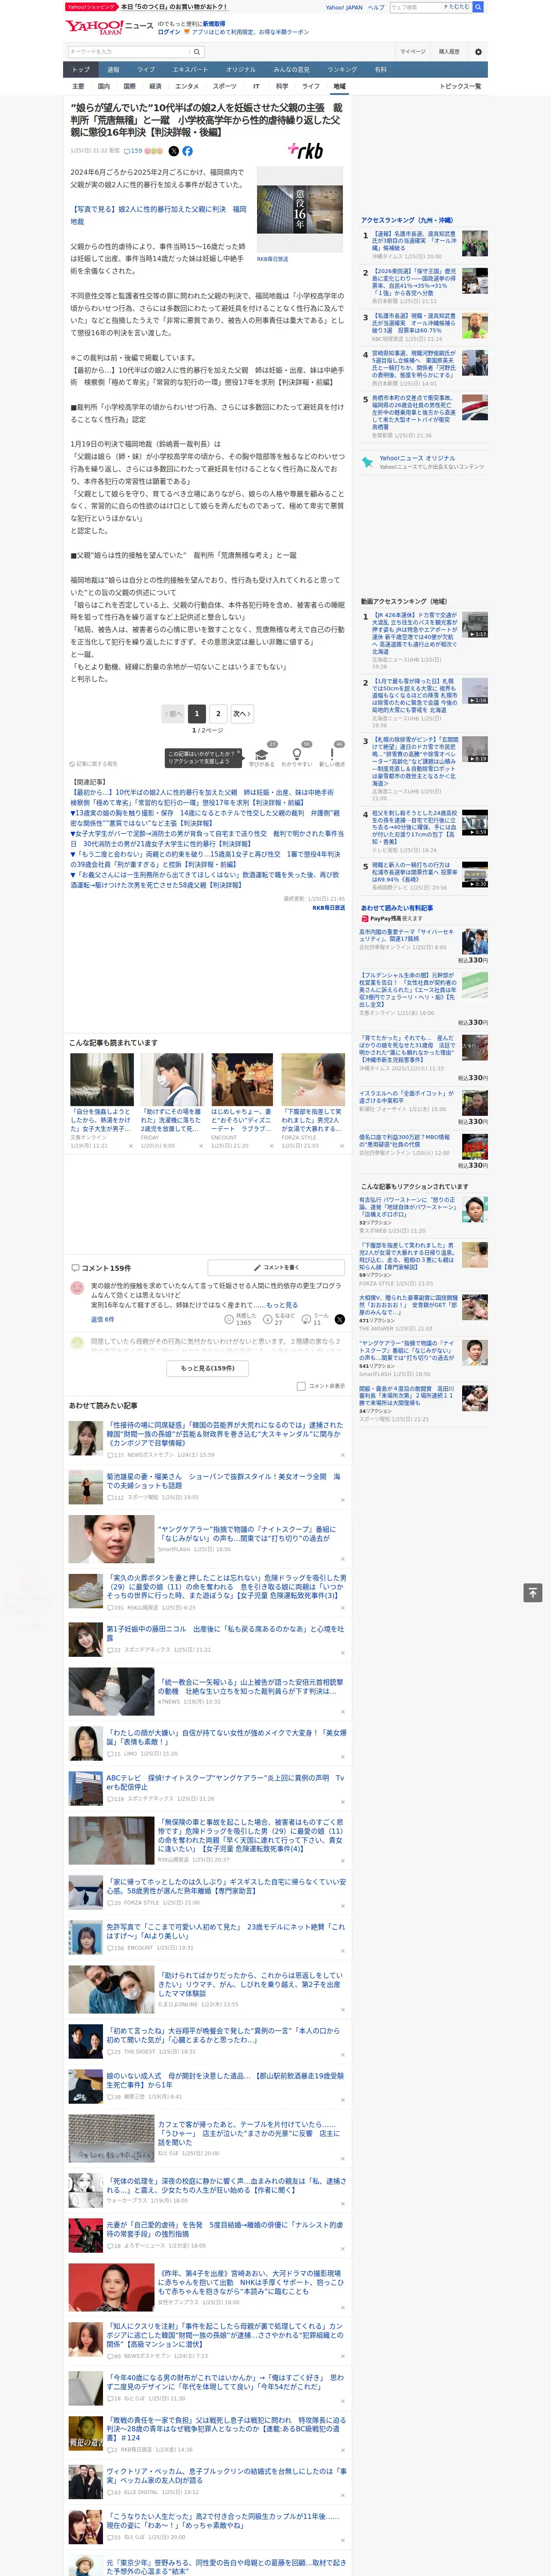Dismiss the FORZA STYLE suggested card with x
Screen dimensions: 551x2576
point(341,1145)
